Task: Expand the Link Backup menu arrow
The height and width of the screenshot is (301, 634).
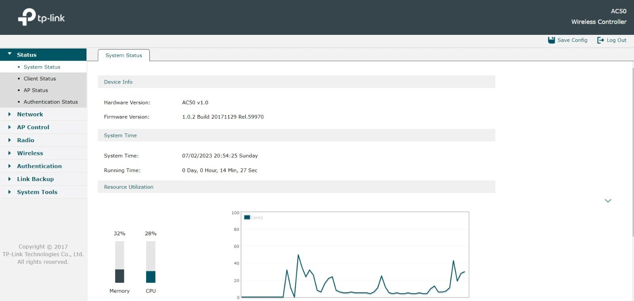Action: pyautogui.click(x=10, y=179)
